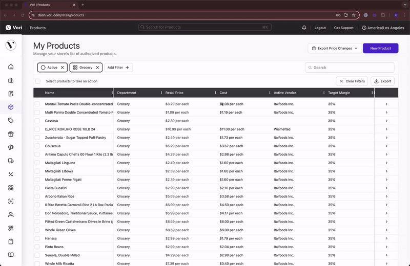Check the Montali Tomato Paste row checkbox
The width and height of the screenshot is (410, 266).
(37, 104)
